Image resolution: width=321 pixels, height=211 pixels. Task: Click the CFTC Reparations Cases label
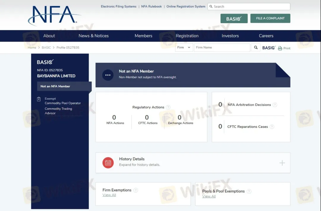(248, 127)
